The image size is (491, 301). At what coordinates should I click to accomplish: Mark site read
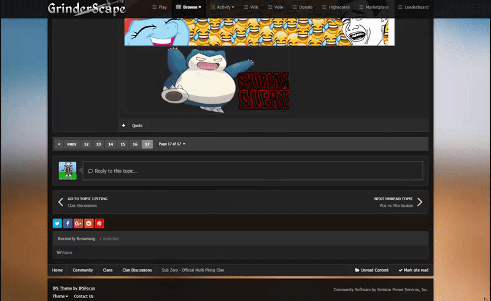click(413, 270)
